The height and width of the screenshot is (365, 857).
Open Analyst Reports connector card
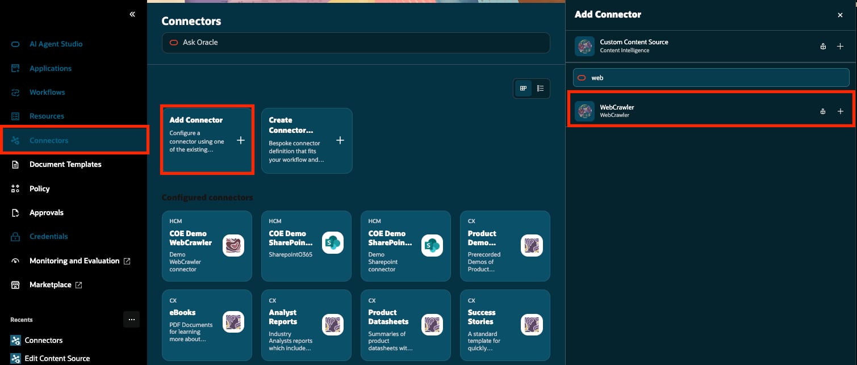pos(306,325)
